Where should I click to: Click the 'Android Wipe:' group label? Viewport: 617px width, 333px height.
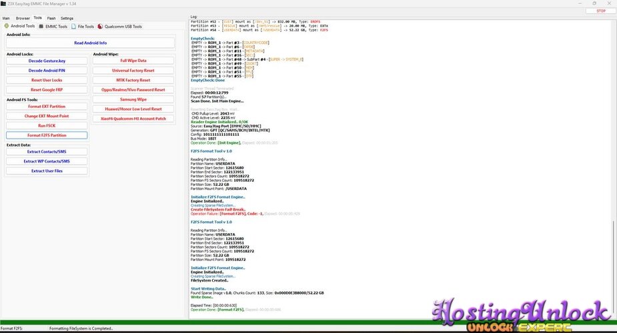pyautogui.click(x=106, y=54)
